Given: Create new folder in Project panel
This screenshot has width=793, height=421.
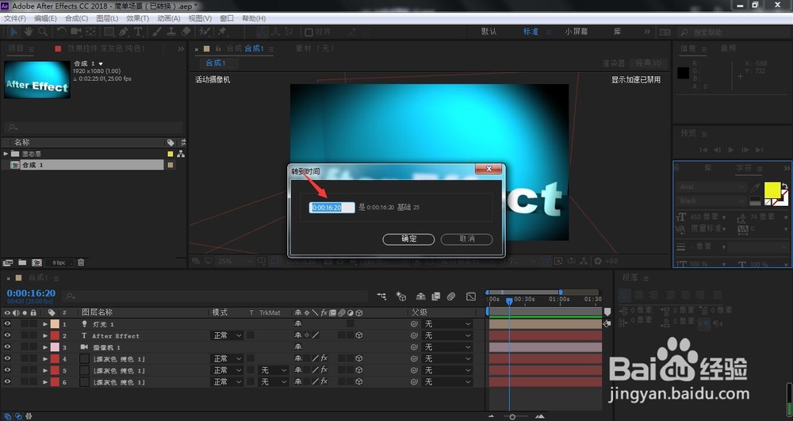Looking at the screenshot, I should [x=22, y=262].
